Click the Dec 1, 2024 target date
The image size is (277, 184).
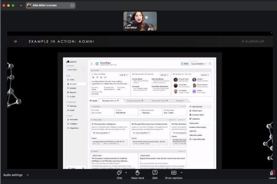(169, 113)
